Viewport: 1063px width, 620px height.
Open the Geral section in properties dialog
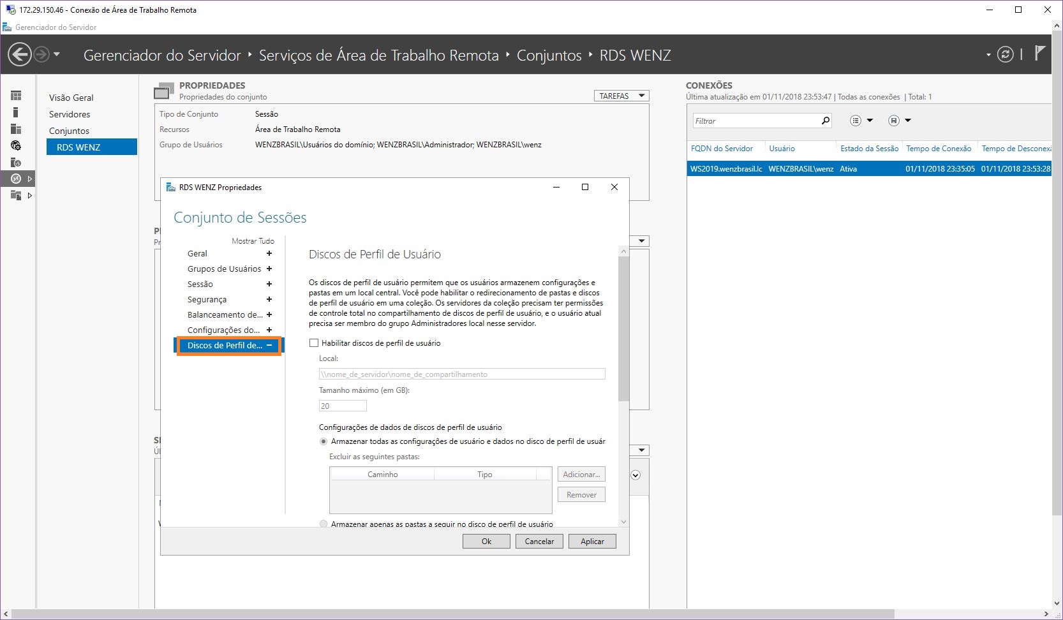click(x=197, y=253)
